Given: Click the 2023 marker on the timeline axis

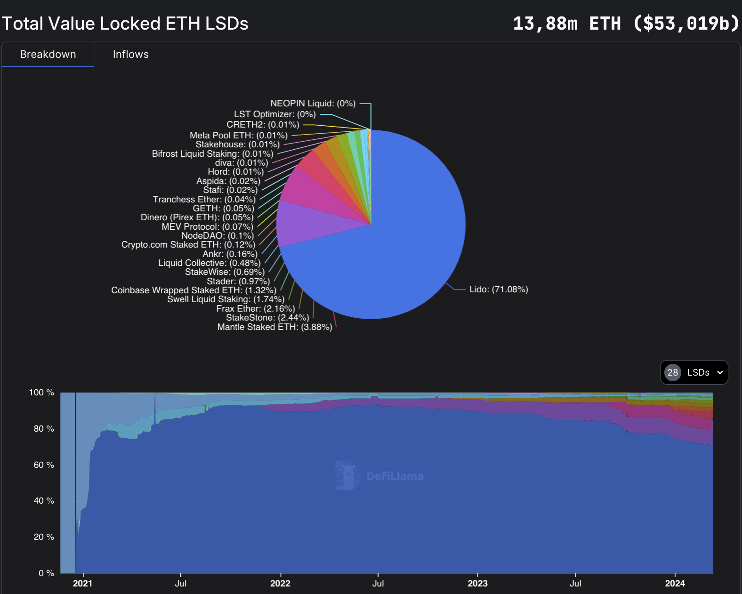Looking at the screenshot, I should point(477,584).
